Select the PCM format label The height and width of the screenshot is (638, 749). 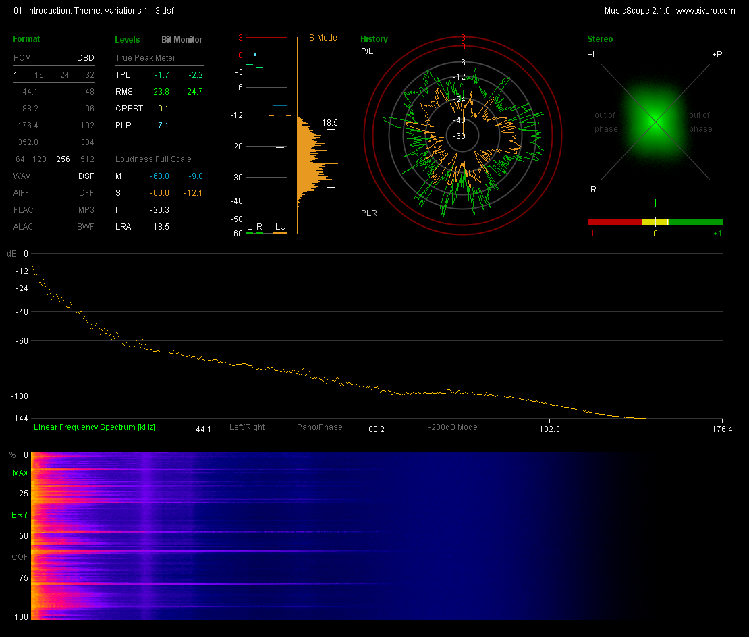point(22,58)
